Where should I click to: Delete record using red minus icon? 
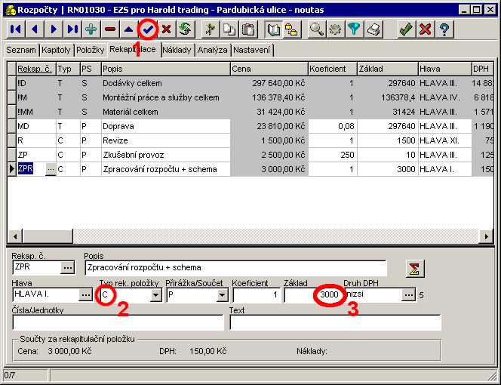110,30
